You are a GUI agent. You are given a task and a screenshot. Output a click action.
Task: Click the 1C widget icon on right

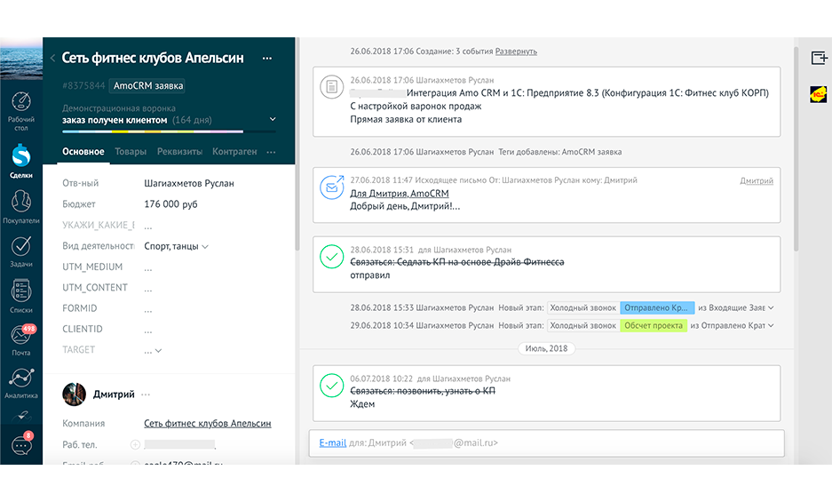click(x=818, y=94)
